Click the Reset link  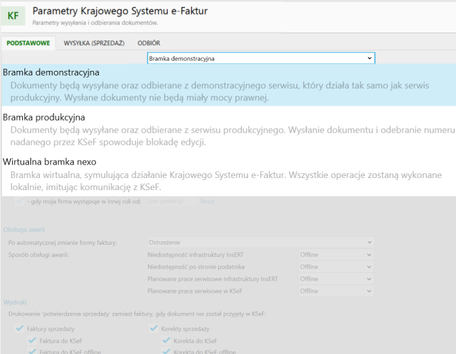click(207, 202)
